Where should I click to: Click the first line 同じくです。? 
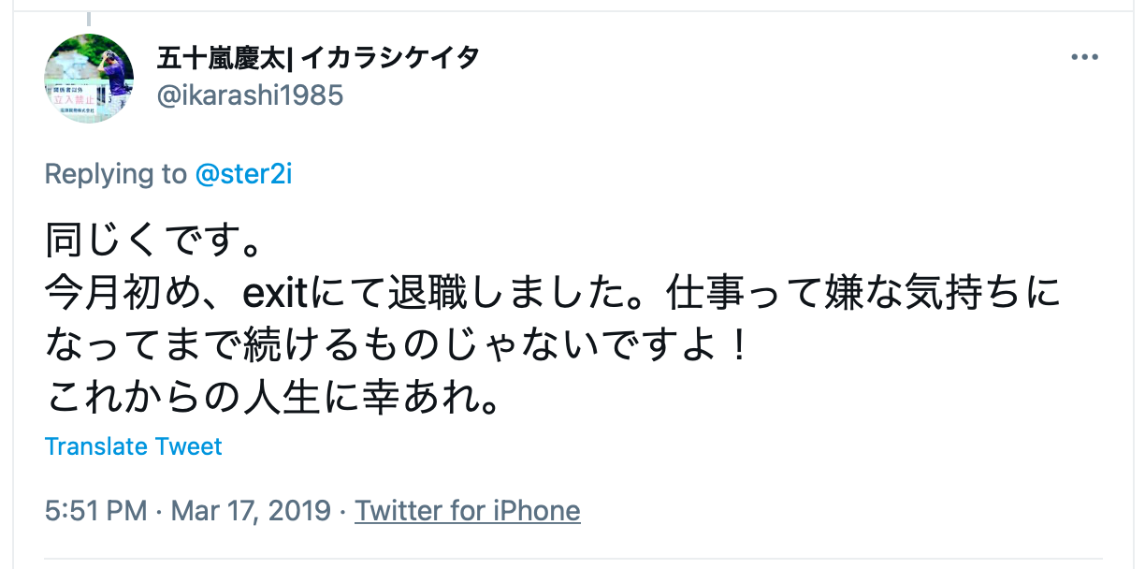152,242
